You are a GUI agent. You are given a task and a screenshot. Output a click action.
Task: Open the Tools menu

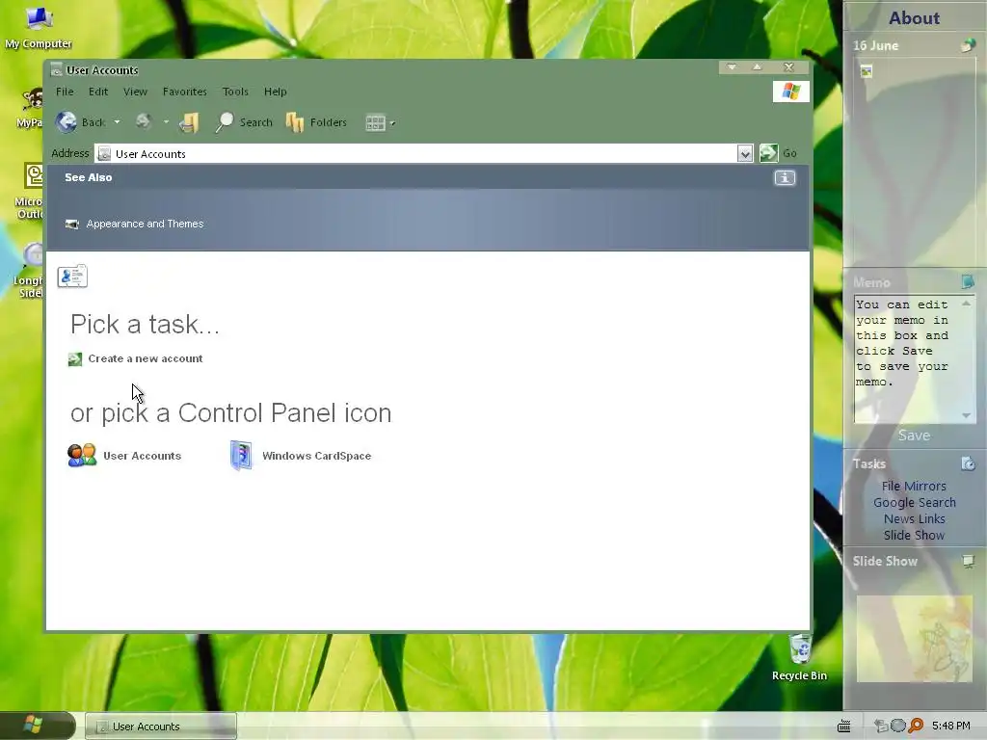(235, 92)
